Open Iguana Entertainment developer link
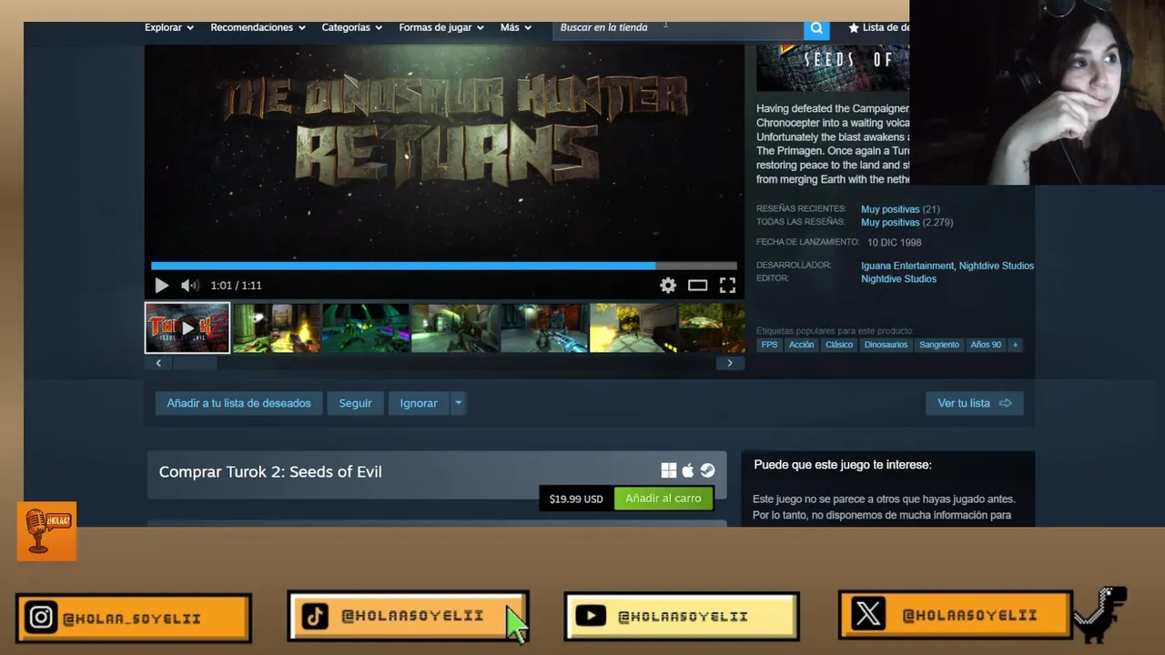 (907, 266)
